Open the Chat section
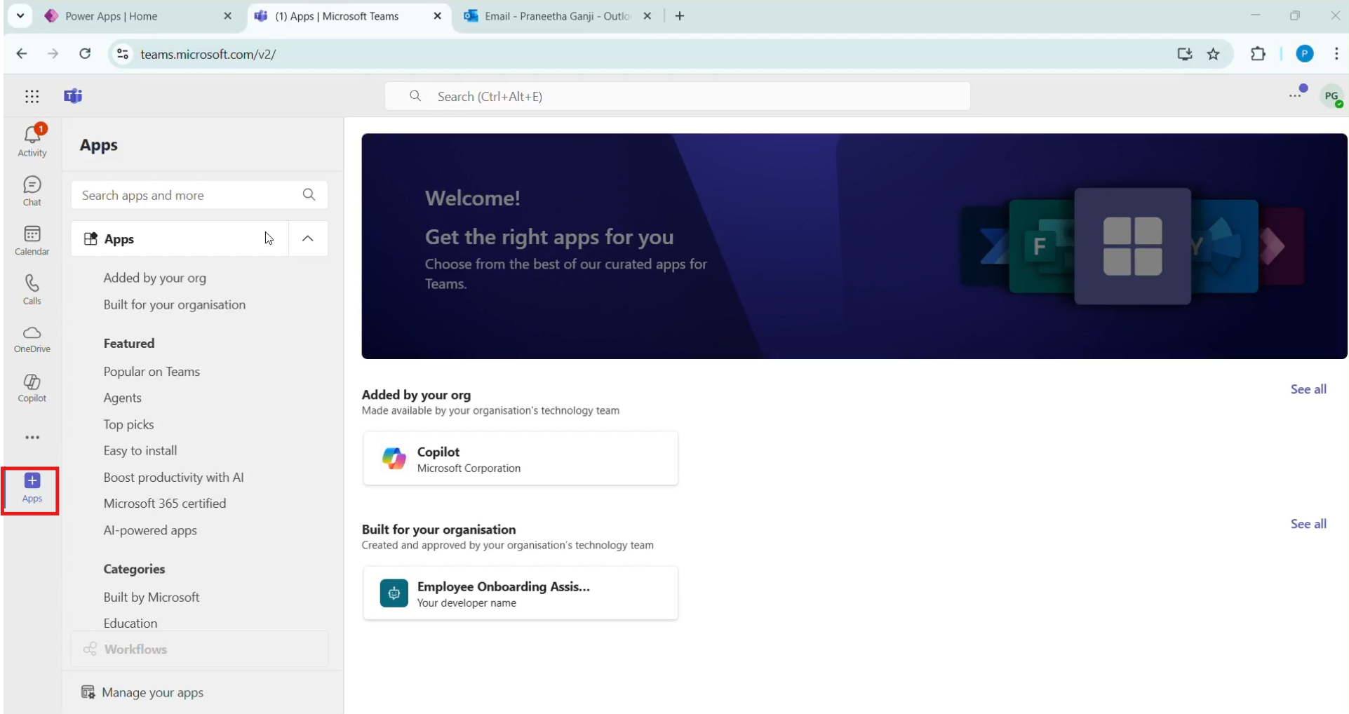This screenshot has width=1349, height=714. pos(32,191)
